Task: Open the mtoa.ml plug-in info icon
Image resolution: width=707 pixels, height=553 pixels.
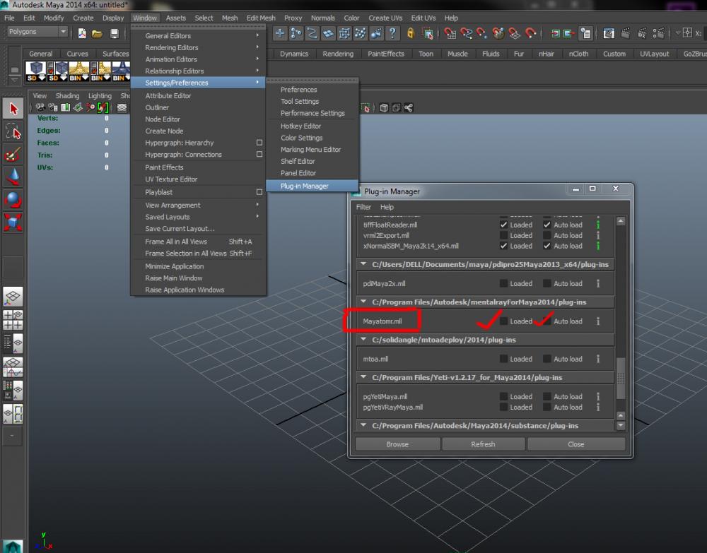Action: [x=598, y=359]
